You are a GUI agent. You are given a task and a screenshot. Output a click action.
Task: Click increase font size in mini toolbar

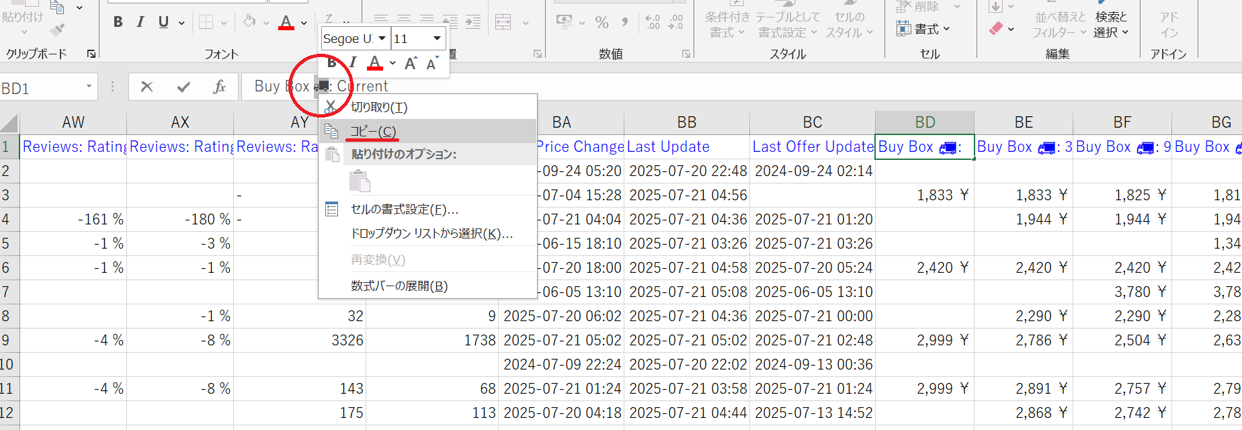pyautogui.click(x=411, y=64)
